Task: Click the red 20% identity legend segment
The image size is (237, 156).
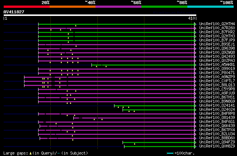Action: click(27, 7)
